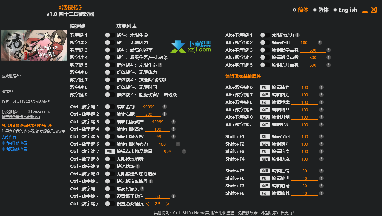Click info icon beside 编辑锻造点数
The width and height of the screenshot is (382, 216).
click(329, 58)
